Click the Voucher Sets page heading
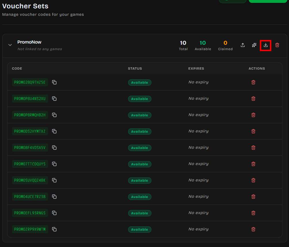Image resolution: width=289 pixels, height=247 pixels. [25, 6]
